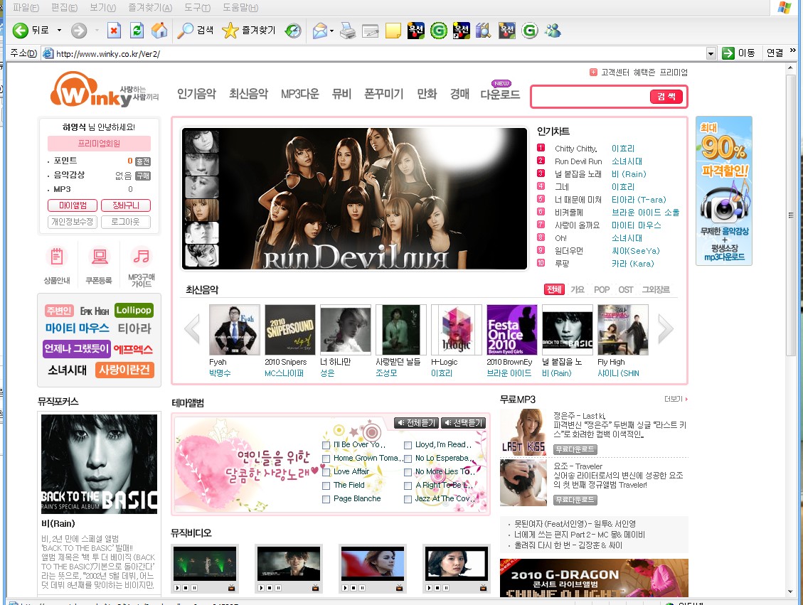Click the Mail envelope toolbar icon
803x605 pixels.
pos(319,31)
